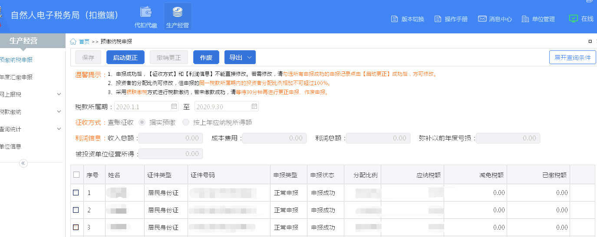Click the 展开查询条件 button

pyautogui.click(x=572, y=58)
